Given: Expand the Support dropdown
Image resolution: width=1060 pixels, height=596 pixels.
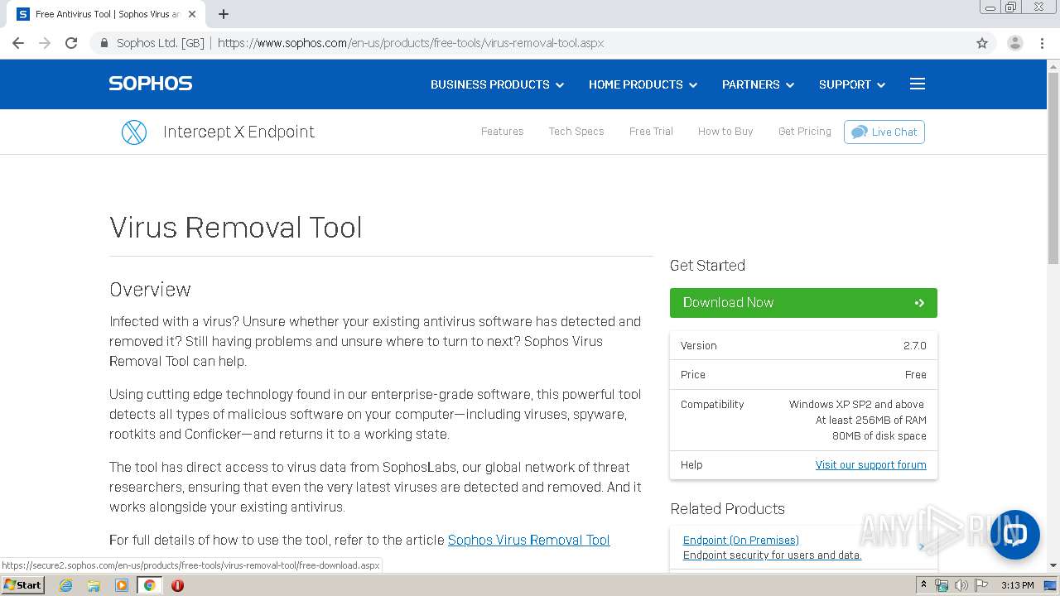Looking at the screenshot, I should click(852, 84).
